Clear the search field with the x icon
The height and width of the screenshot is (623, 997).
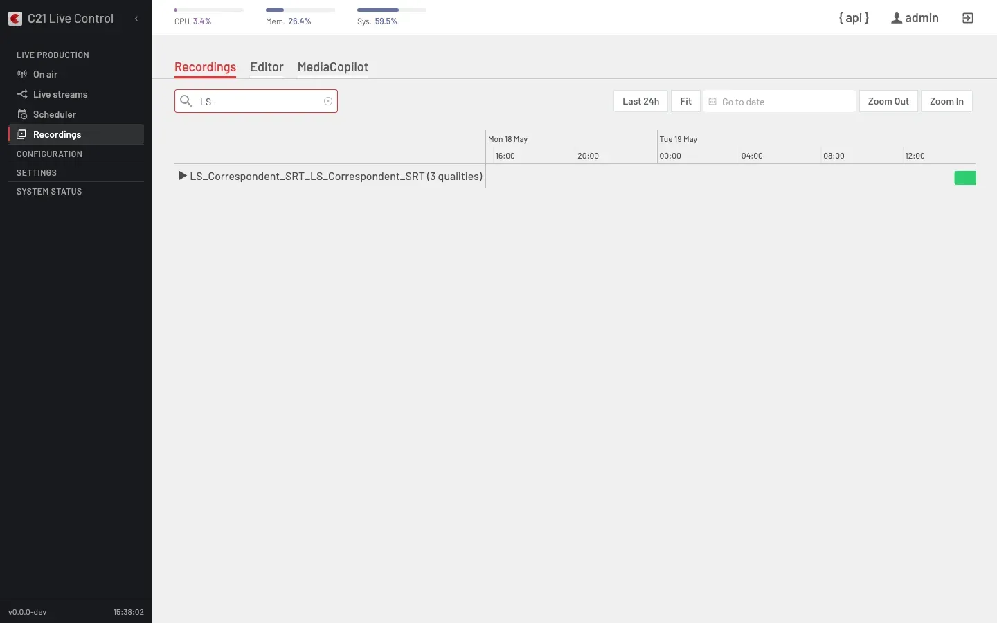(x=328, y=101)
